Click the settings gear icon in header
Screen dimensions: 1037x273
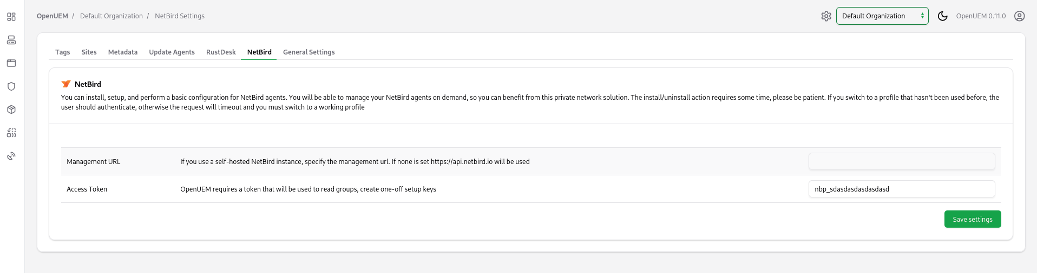click(826, 16)
